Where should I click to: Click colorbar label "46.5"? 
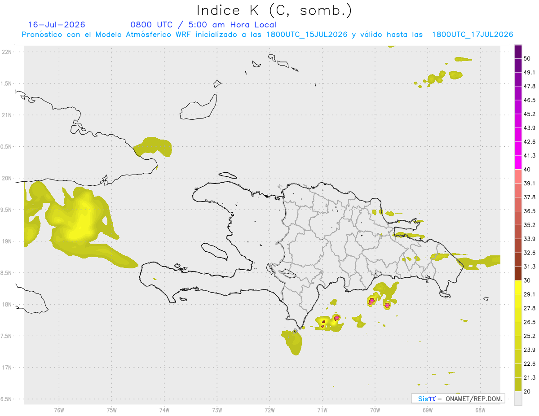coord(530,100)
